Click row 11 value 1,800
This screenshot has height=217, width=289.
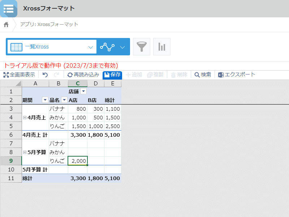pos(96,178)
